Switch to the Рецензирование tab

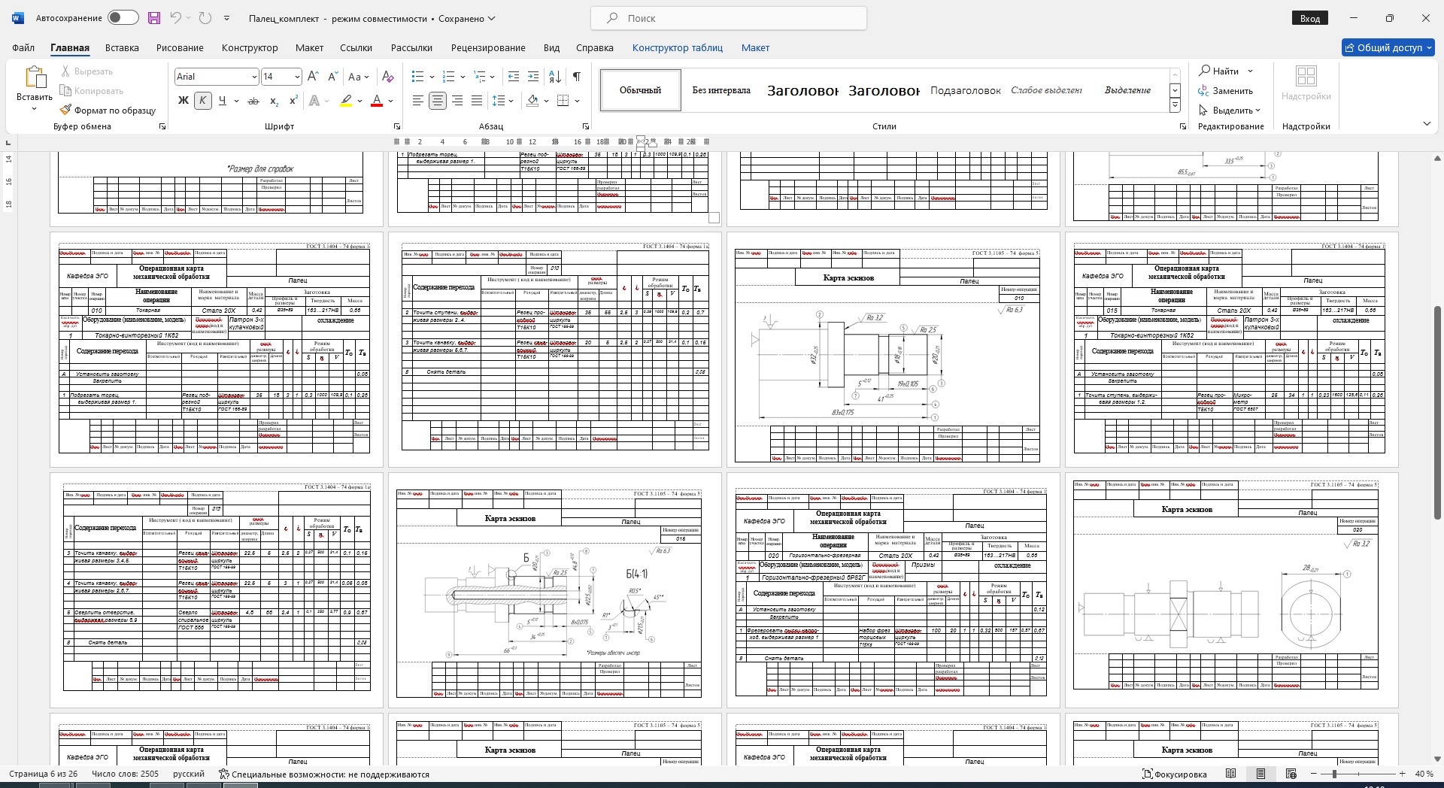pos(488,47)
